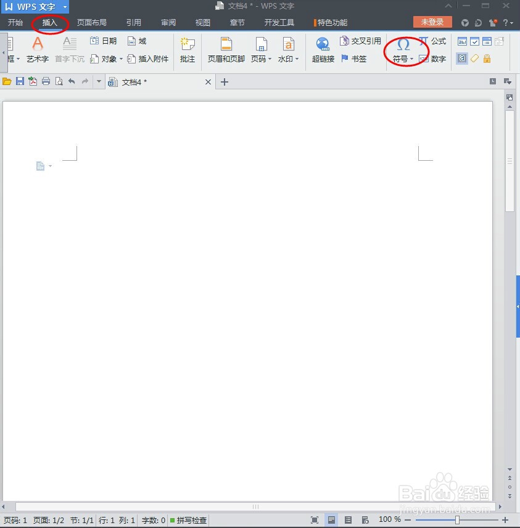Click the 数字 number insert button

[432, 59]
